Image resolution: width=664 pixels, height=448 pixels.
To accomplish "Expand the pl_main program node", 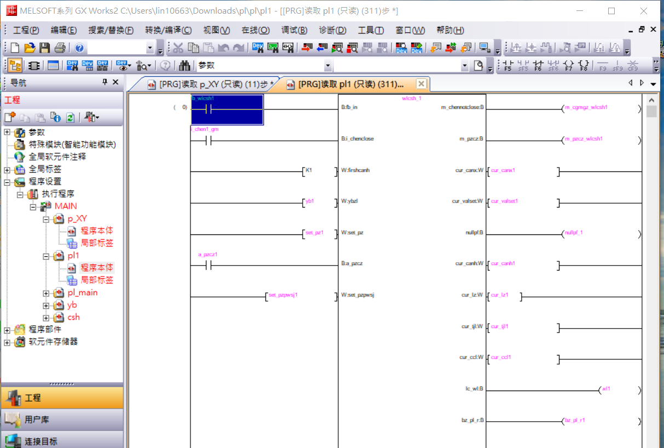I will (x=47, y=293).
